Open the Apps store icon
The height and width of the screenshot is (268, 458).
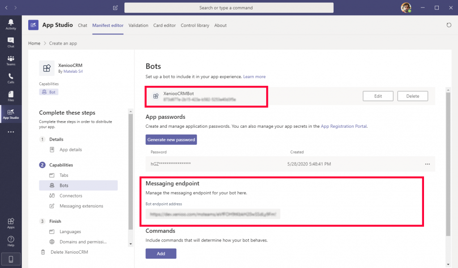(11, 223)
